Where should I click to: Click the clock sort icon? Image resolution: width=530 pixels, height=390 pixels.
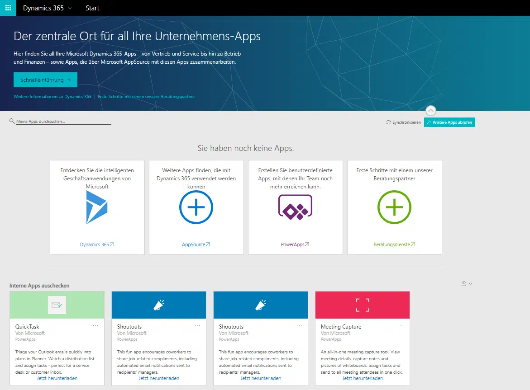tap(464, 284)
